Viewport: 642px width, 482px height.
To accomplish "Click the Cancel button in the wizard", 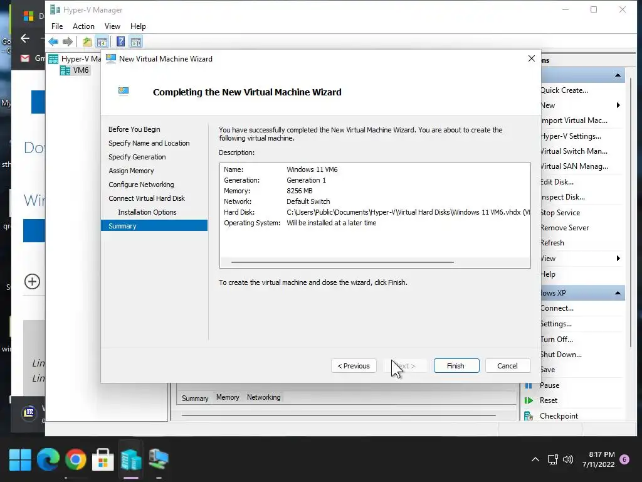I will coord(508,366).
